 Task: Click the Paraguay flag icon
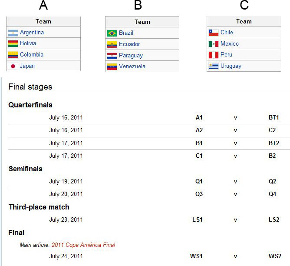point(112,56)
